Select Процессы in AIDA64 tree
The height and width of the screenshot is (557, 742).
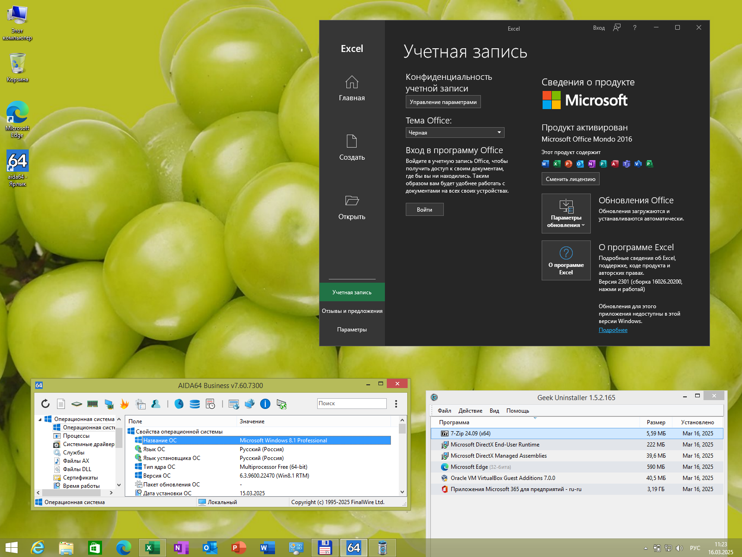pyautogui.click(x=76, y=436)
